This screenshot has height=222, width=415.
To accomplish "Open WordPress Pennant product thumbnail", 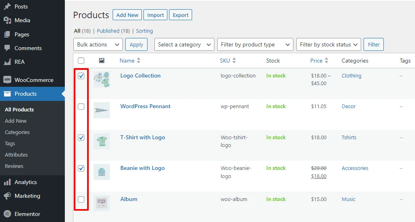I will pyautogui.click(x=102, y=110).
